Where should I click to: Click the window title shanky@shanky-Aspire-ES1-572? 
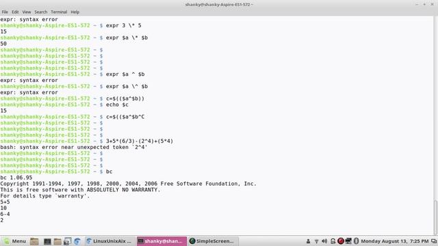(x=219, y=5)
